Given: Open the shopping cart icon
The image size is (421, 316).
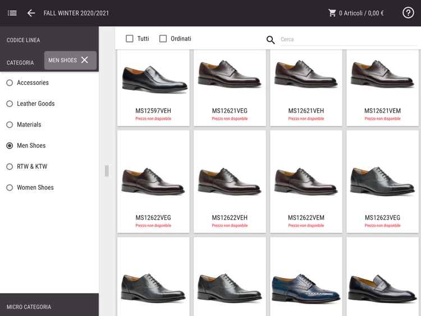Looking at the screenshot, I should click(x=332, y=13).
